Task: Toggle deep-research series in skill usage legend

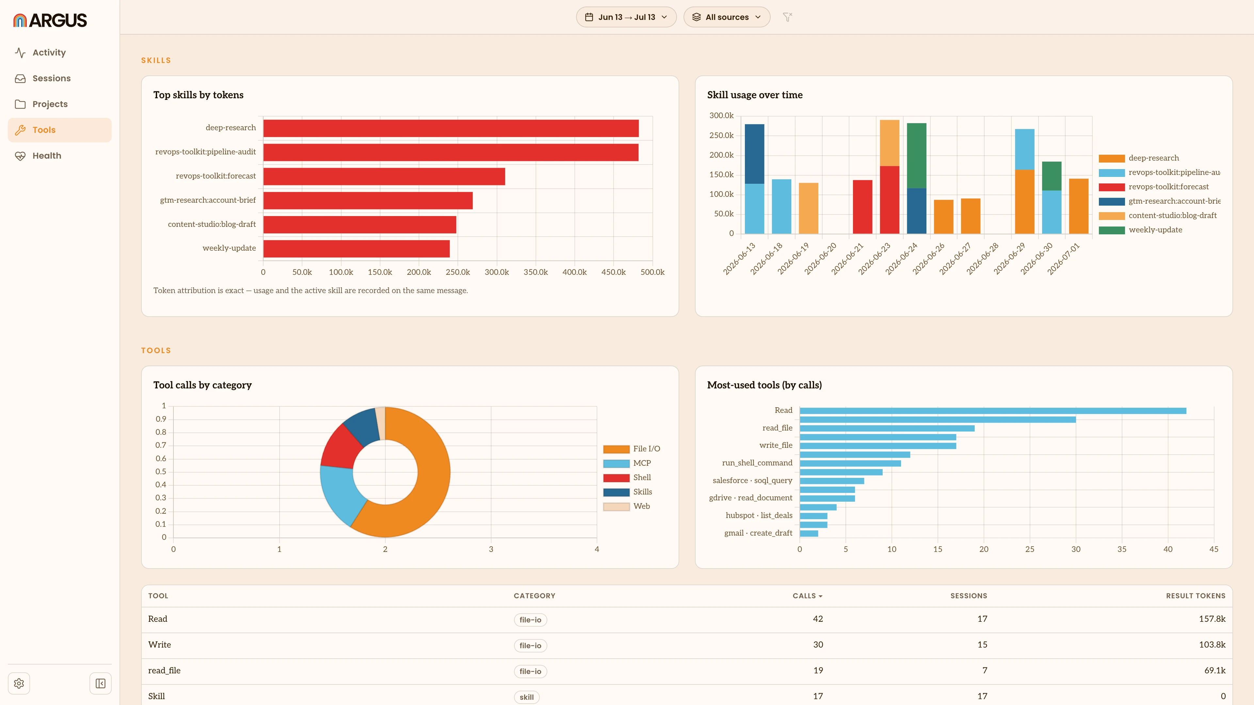Action: [x=1139, y=158]
